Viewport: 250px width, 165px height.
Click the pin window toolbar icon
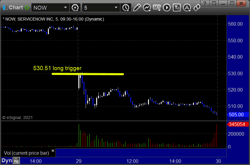click(197, 8)
